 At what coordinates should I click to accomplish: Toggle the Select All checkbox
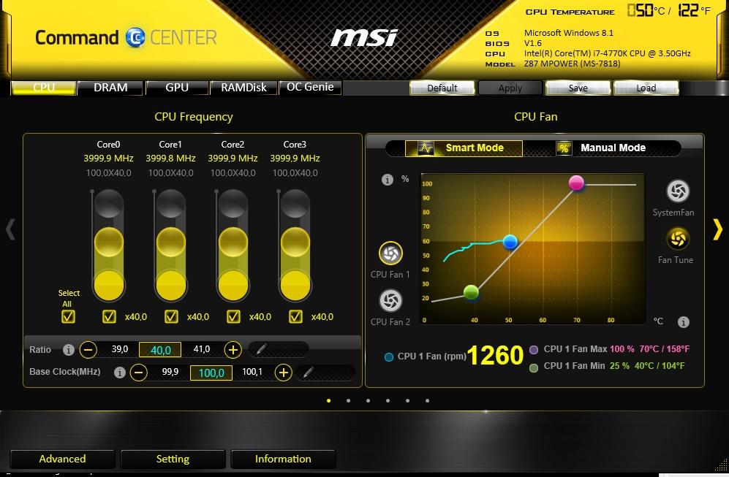(x=68, y=316)
